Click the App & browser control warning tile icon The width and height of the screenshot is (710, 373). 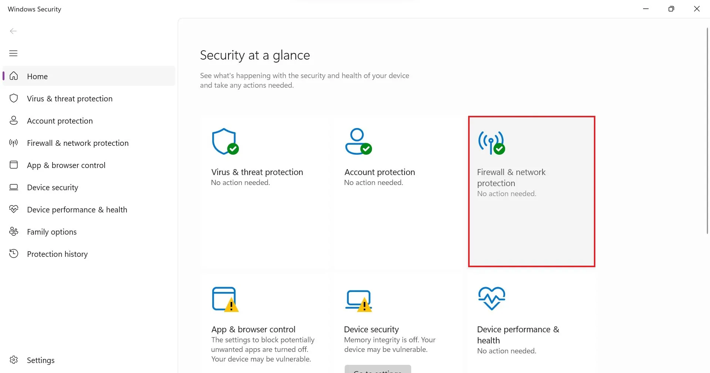point(225,299)
